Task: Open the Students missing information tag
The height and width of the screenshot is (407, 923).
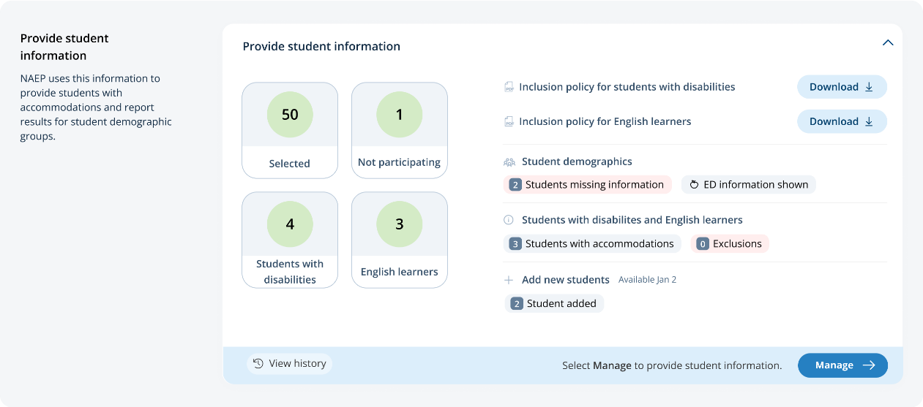Action: pyautogui.click(x=587, y=185)
